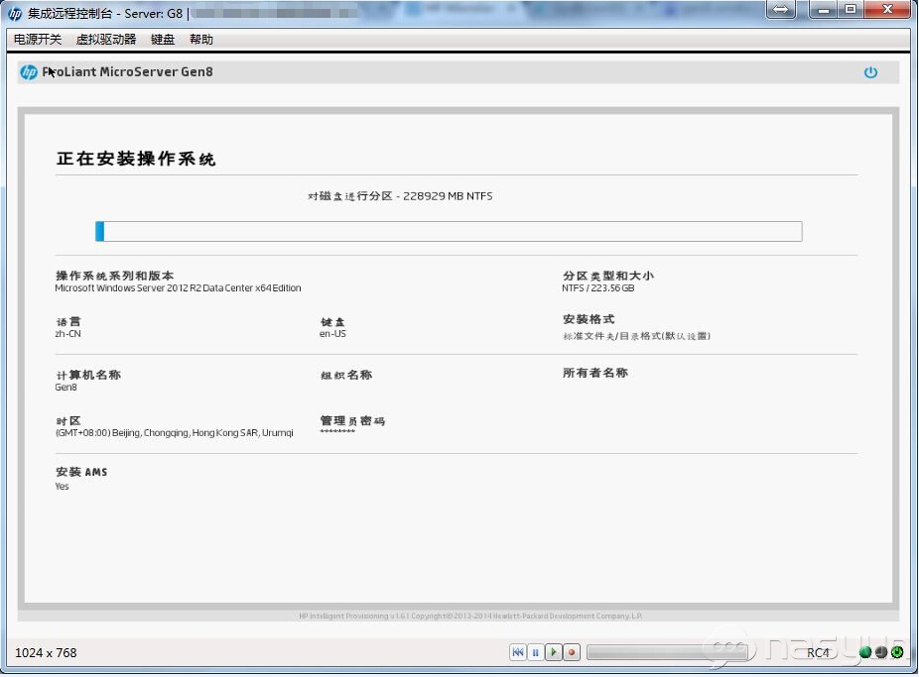Screen dimensions: 919x677
Task: Start recording with the red record button
Action: click(572, 652)
